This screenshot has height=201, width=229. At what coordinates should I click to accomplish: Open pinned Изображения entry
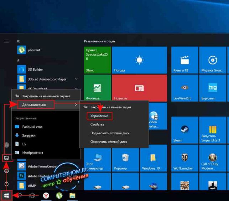click(x=46, y=153)
